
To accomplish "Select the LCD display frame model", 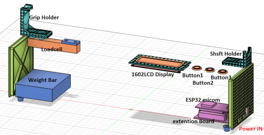I will click(x=160, y=63).
